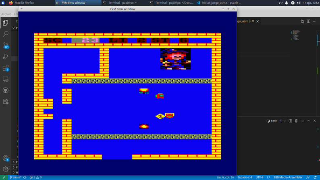Image resolution: width=320 pixels, height=180 pixels.
Task: Open the Archivo menu in VS Code
Action: (x=6, y=14)
